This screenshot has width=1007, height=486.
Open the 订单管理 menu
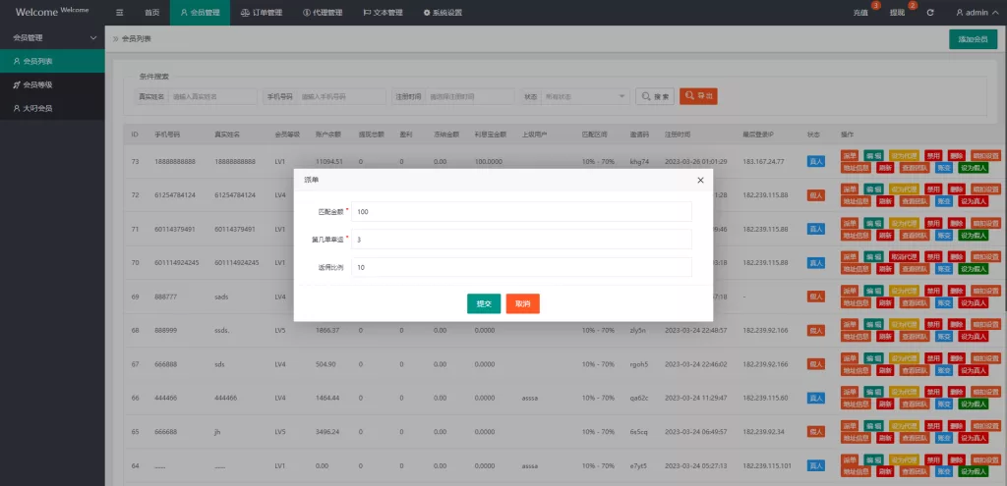[262, 13]
